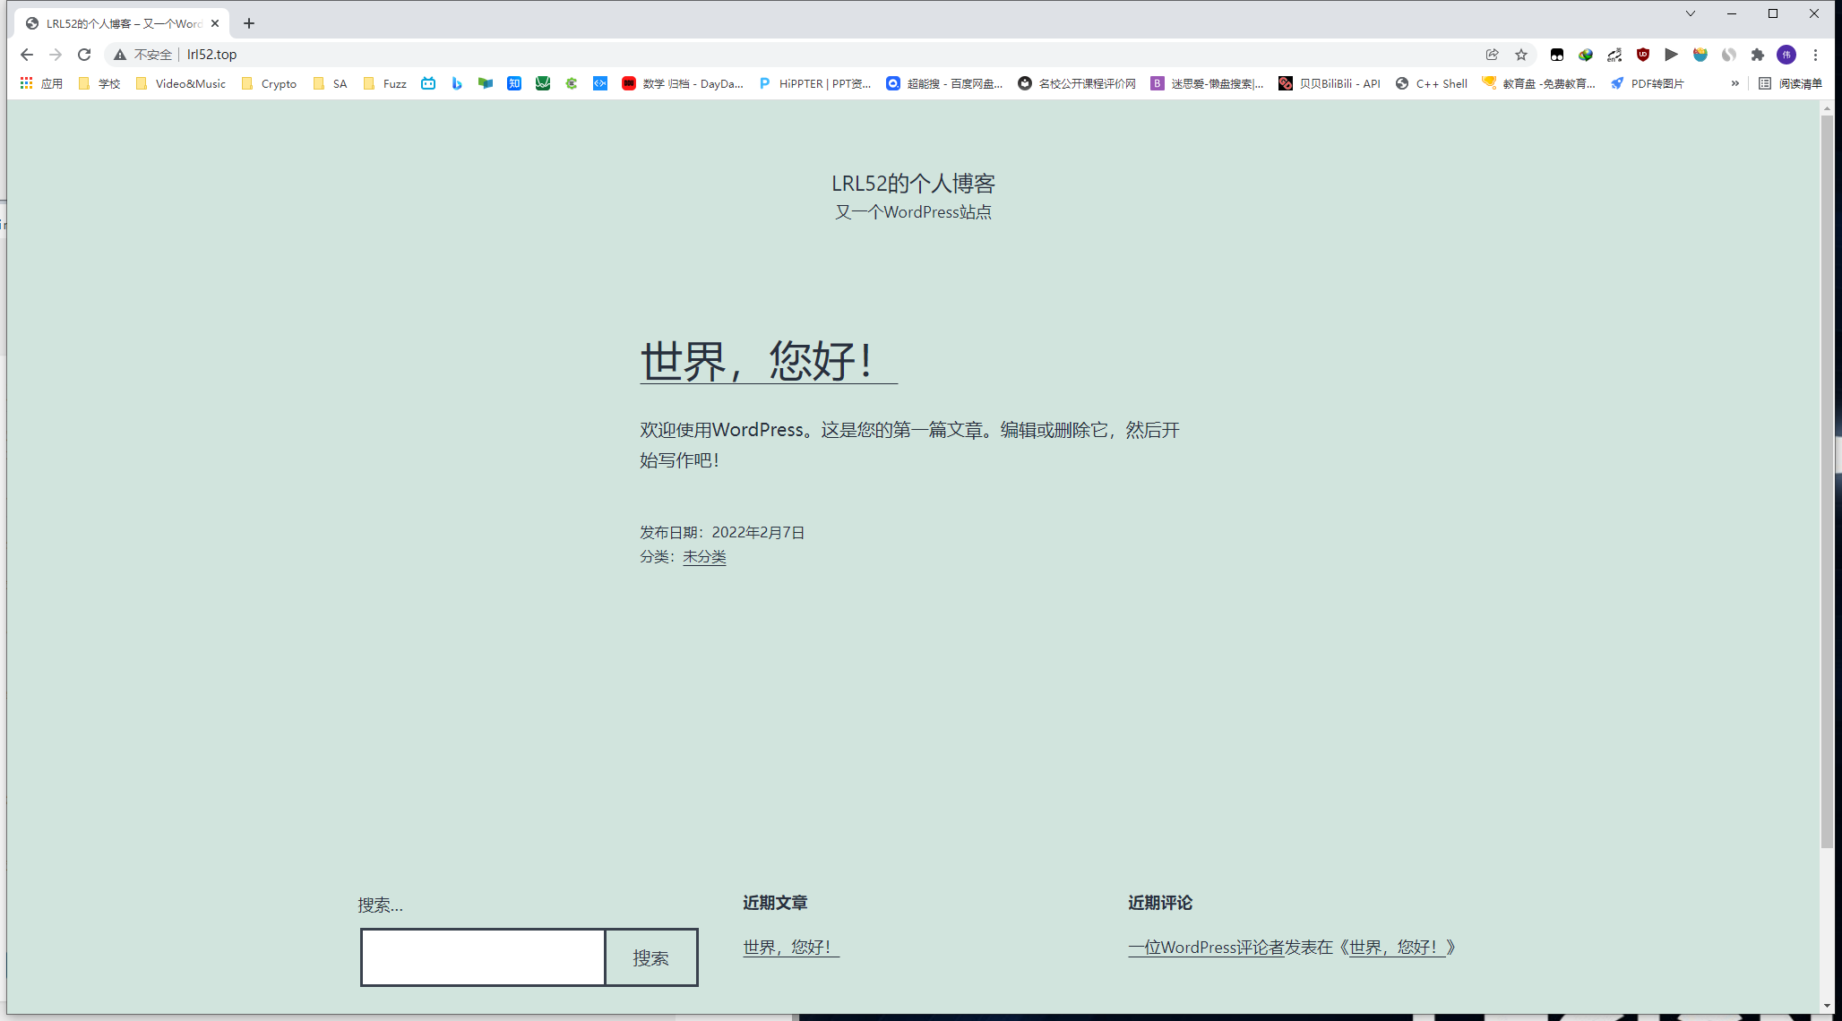1842x1021 pixels.
Task: Open the 未分类 category link
Action: [704, 557]
